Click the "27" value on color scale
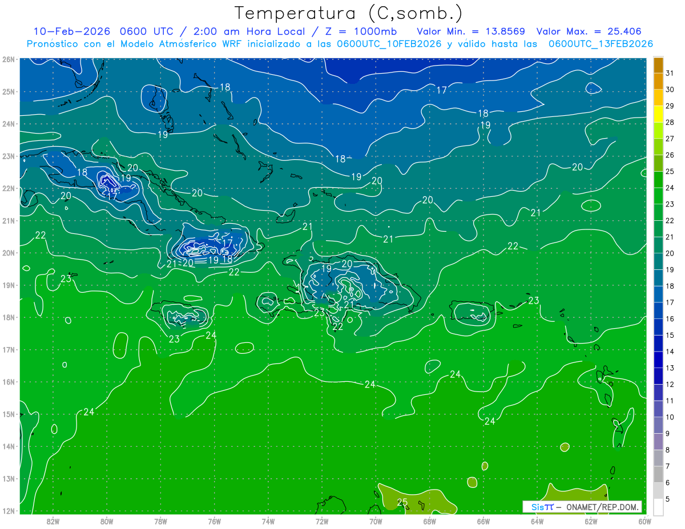 (670, 139)
